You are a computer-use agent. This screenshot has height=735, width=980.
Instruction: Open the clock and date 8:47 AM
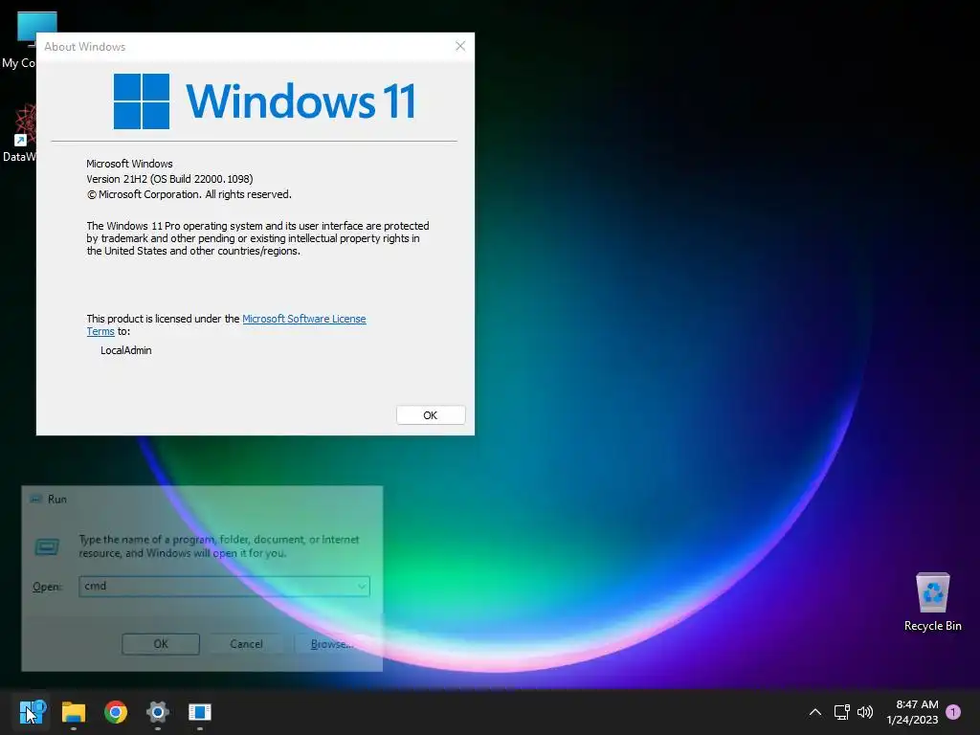tap(912, 712)
